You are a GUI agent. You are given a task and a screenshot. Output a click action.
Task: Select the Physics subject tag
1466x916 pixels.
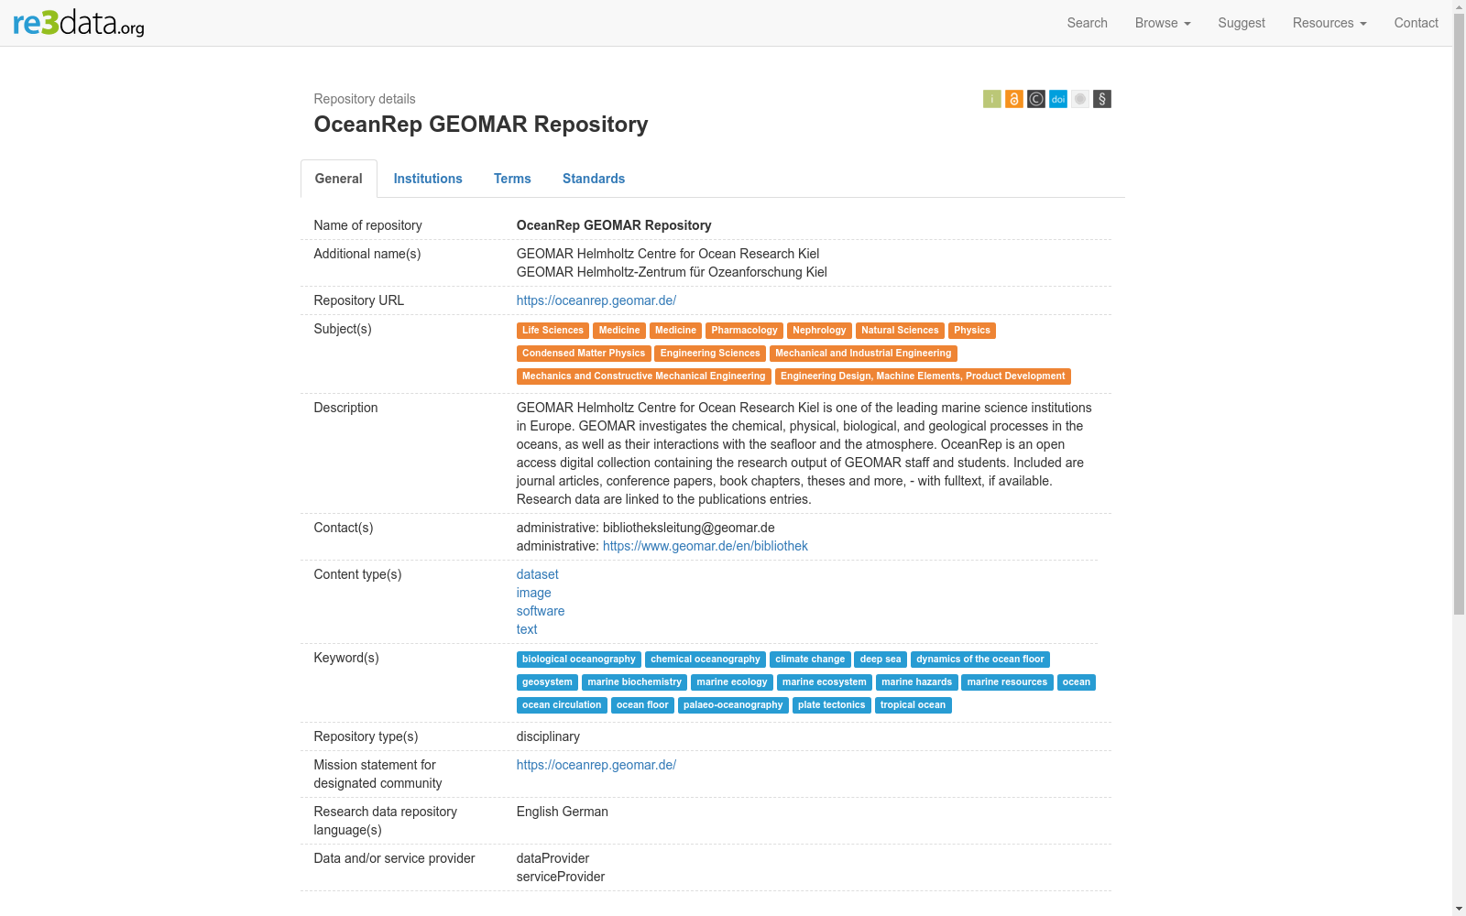[972, 331]
